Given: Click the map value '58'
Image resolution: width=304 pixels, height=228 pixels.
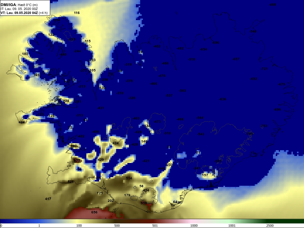Looking at the screenshot, I should (x=141, y=186).
